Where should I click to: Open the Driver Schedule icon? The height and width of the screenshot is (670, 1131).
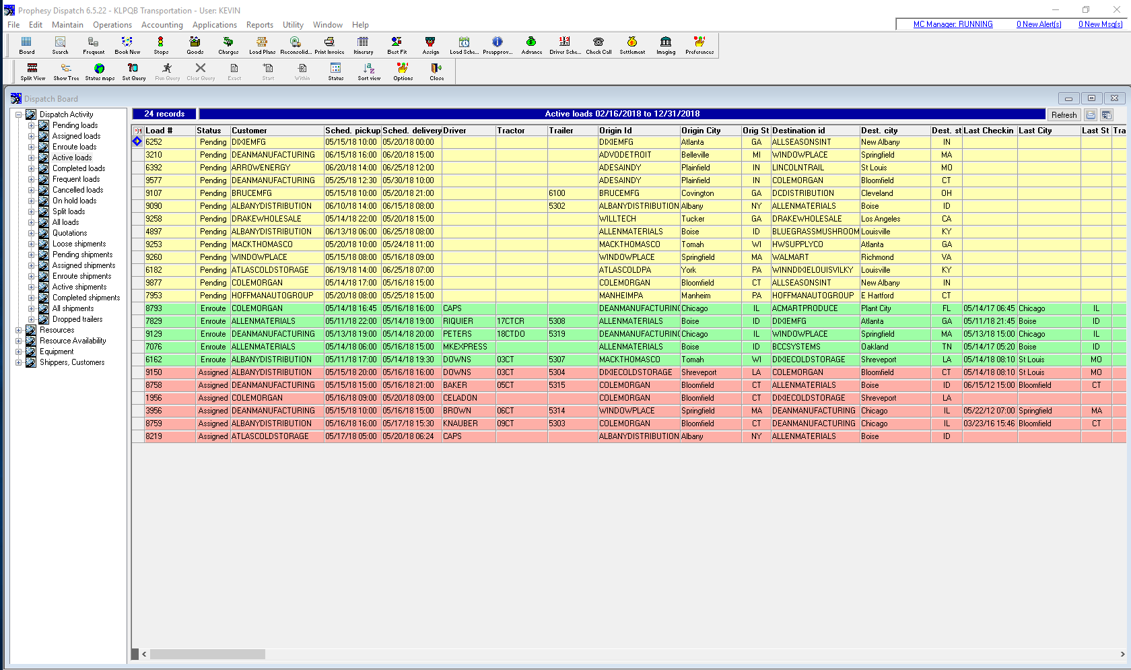[565, 45]
